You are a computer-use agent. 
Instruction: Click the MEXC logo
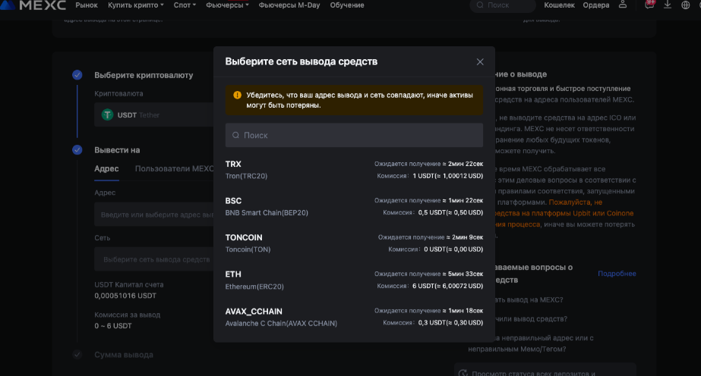pyautogui.click(x=33, y=5)
